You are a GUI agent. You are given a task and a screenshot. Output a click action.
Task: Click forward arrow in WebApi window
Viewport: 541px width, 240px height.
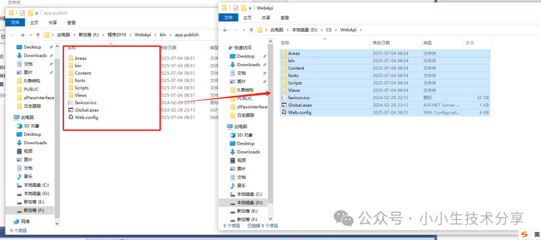[x=235, y=30]
